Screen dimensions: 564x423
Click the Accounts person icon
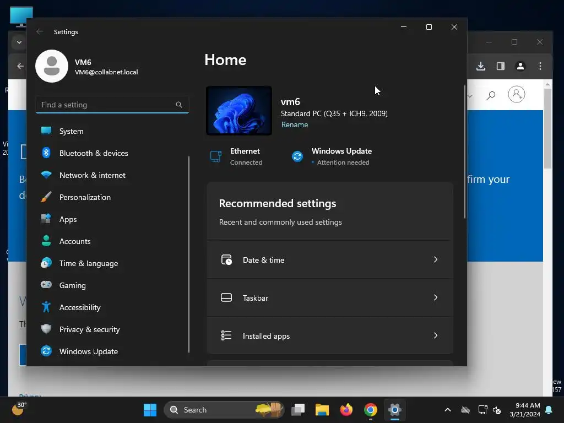point(46,241)
